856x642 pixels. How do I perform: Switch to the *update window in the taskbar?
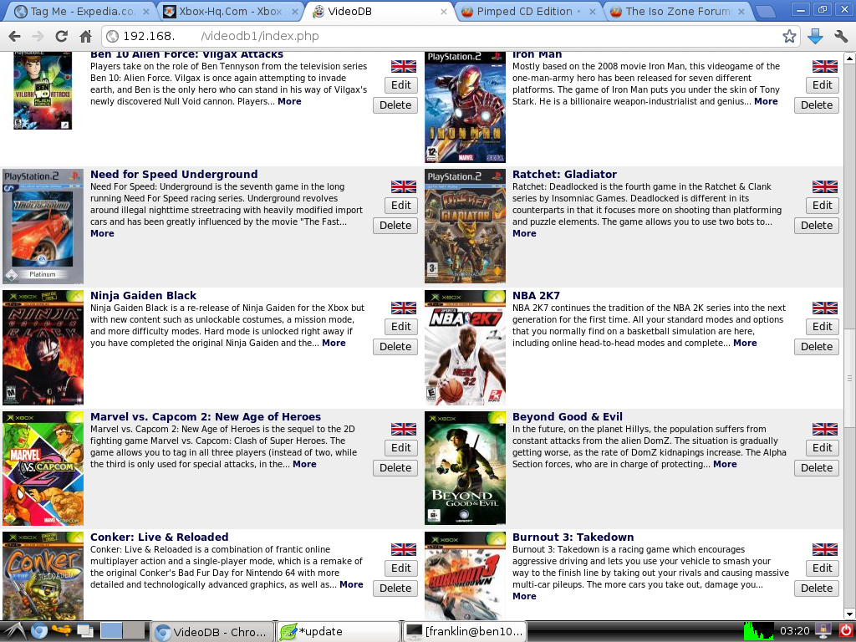point(339,632)
